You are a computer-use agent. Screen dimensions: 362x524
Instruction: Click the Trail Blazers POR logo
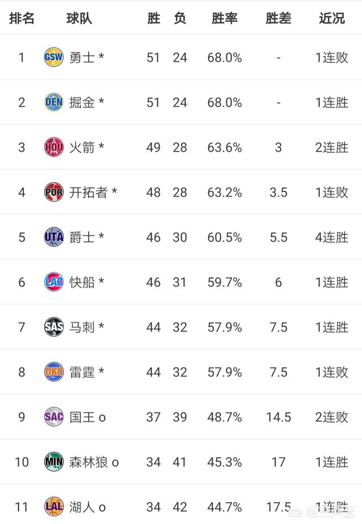coord(54,192)
